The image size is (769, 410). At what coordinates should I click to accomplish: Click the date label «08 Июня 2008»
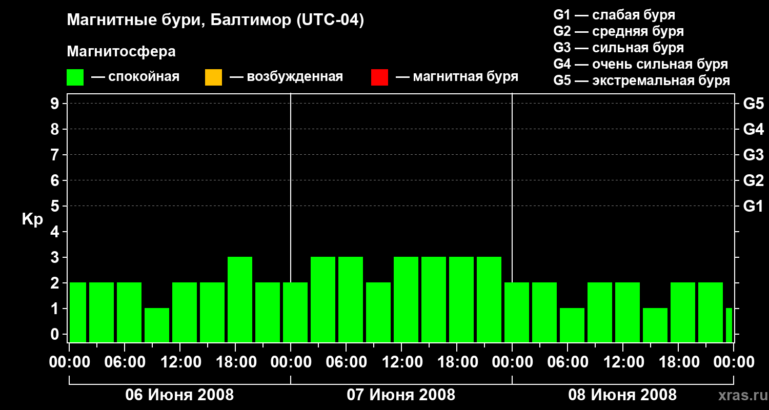[x=622, y=395]
